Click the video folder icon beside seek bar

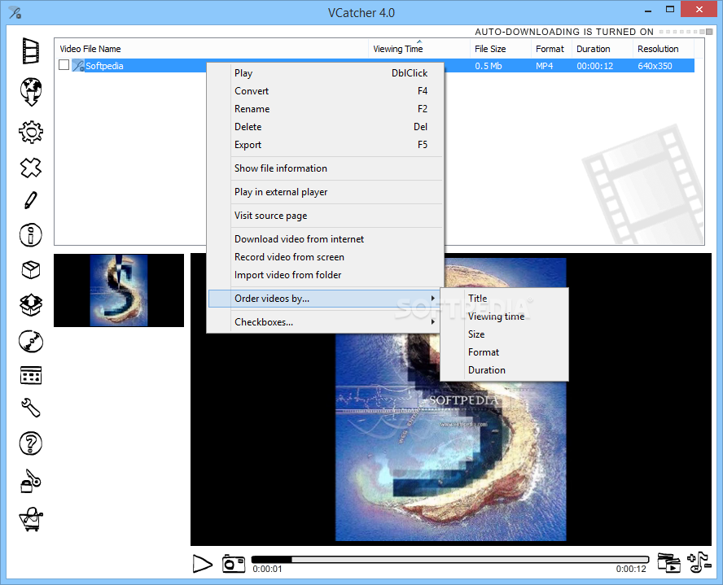coord(668,562)
